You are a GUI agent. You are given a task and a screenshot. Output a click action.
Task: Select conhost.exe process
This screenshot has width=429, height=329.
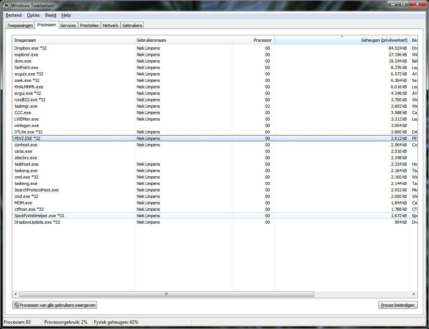[215, 145]
